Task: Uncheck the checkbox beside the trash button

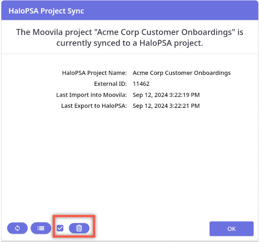Action: [60, 228]
